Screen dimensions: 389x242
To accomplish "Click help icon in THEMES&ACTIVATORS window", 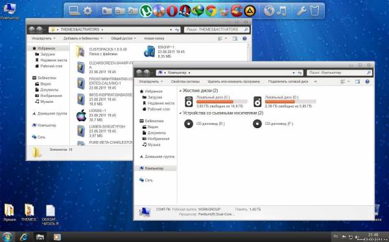I will 244,38.
